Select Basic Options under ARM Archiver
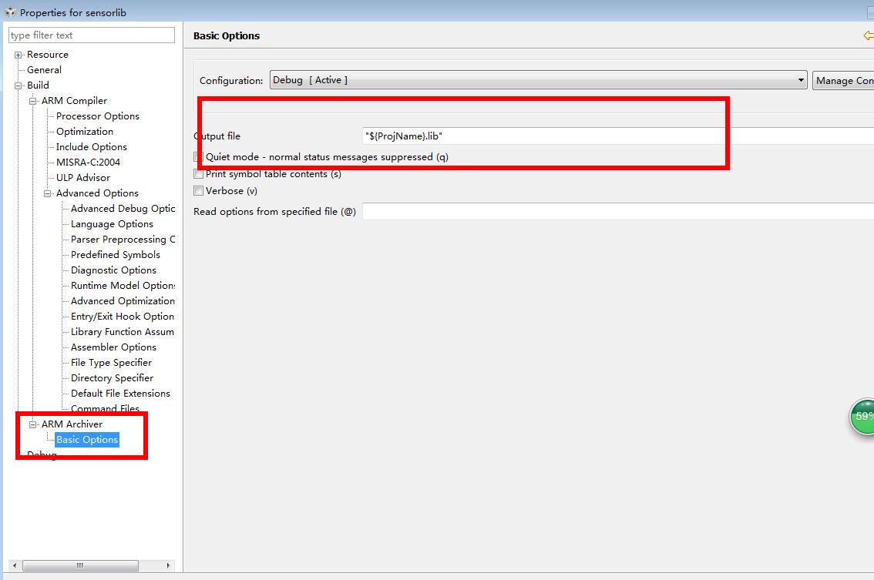Screen dimensions: 874x580 pos(87,440)
